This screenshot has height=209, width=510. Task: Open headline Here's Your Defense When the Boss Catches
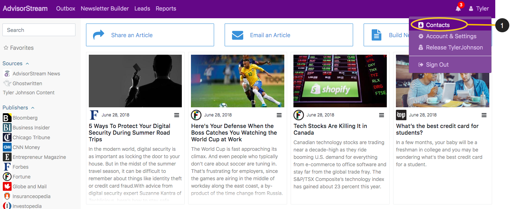234,133
